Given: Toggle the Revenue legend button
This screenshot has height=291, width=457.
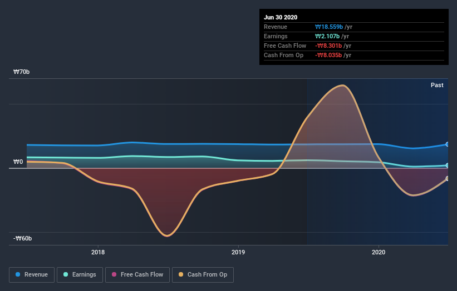Looking at the screenshot, I should tap(32, 275).
